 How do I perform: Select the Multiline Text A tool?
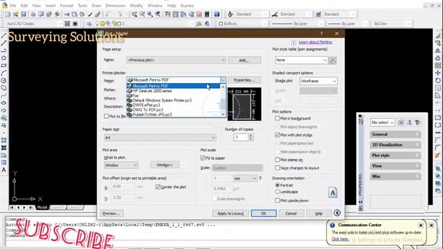[3, 170]
